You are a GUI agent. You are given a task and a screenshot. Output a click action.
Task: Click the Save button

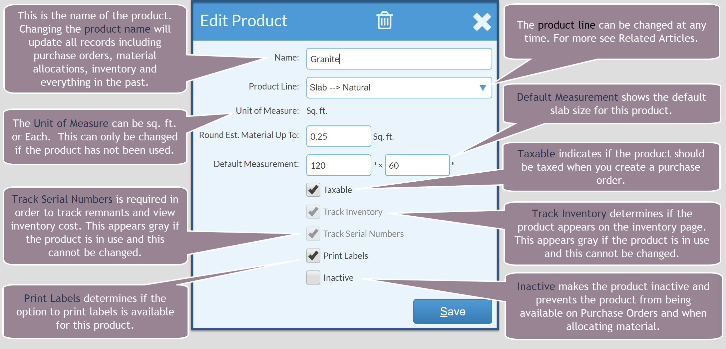[452, 311]
